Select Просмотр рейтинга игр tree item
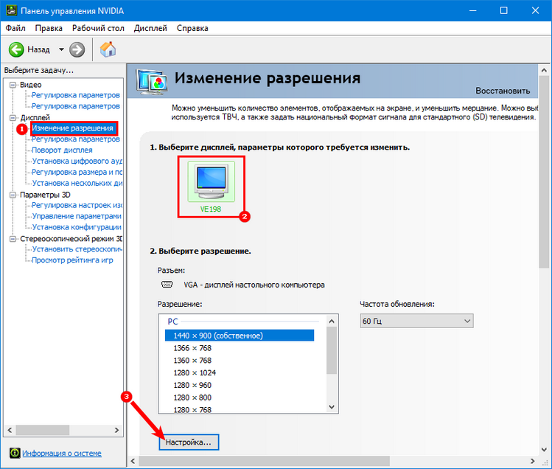This screenshot has width=552, height=469. [72, 260]
